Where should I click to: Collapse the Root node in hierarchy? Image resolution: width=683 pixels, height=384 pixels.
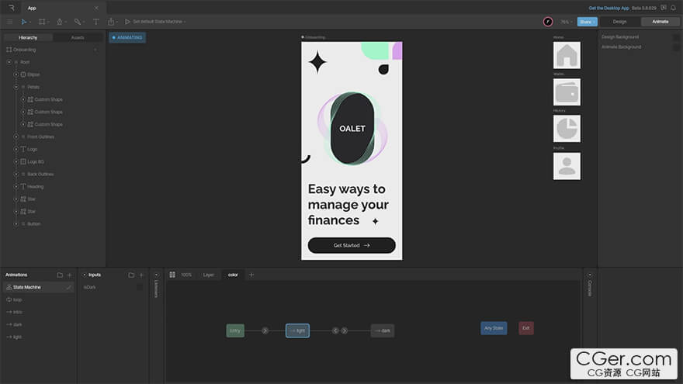pos(9,62)
